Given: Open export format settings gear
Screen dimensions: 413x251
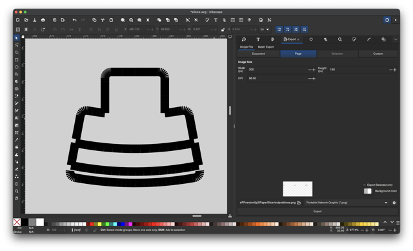Looking at the screenshot, I should click(x=394, y=203).
